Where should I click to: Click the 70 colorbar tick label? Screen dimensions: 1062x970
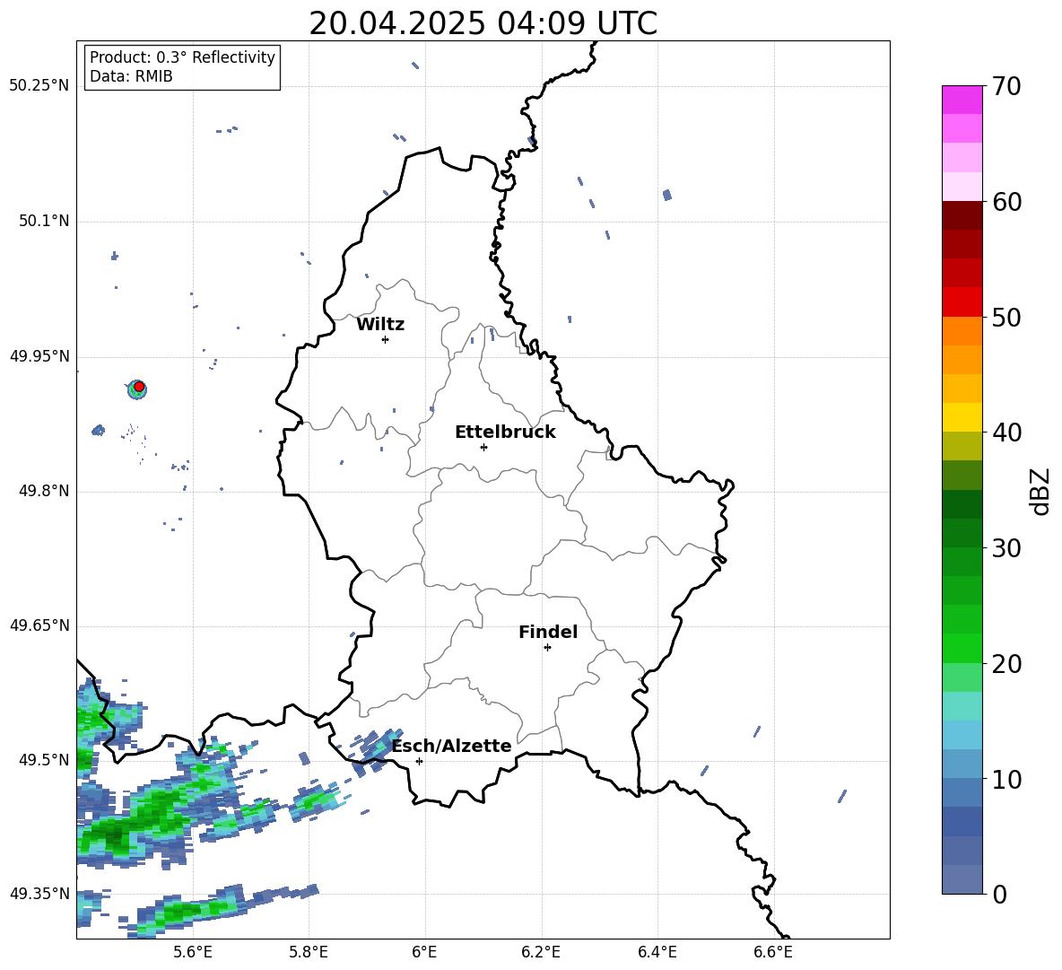pyautogui.click(x=1006, y=87)
